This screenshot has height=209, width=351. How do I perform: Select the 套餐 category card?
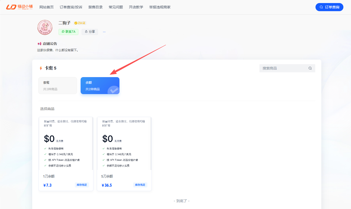[58, 86]
